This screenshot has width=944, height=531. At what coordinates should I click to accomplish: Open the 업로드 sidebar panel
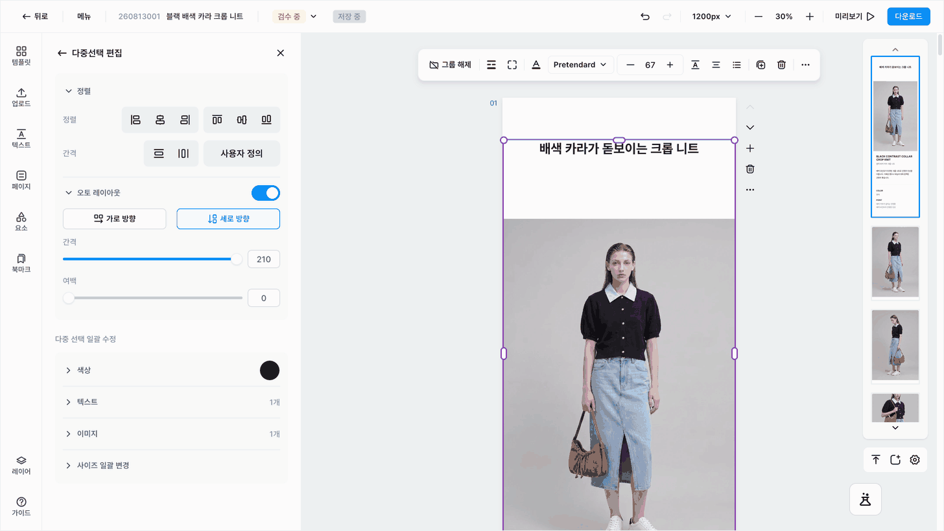pyautogui.click(x=21, y=98)
